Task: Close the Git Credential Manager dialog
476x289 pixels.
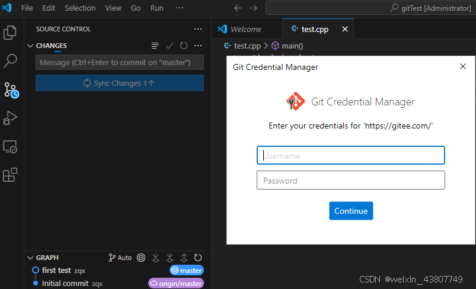Action: (x=462, y=66)
